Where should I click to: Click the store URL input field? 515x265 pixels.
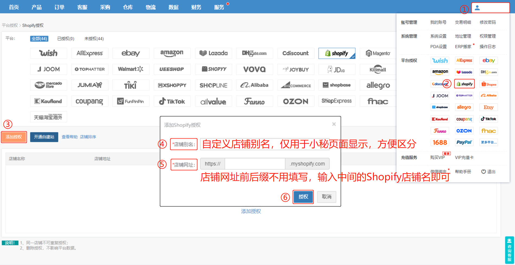tap(255, 164)
